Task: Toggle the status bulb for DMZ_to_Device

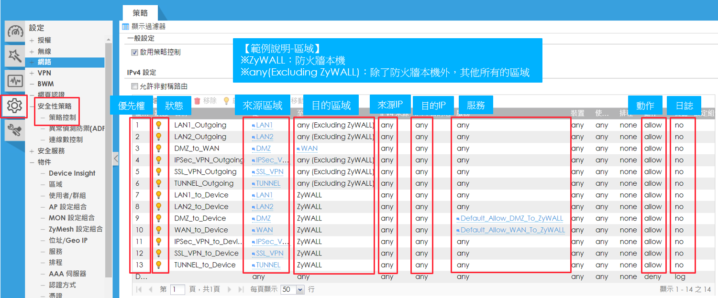Action: point(159,218)
